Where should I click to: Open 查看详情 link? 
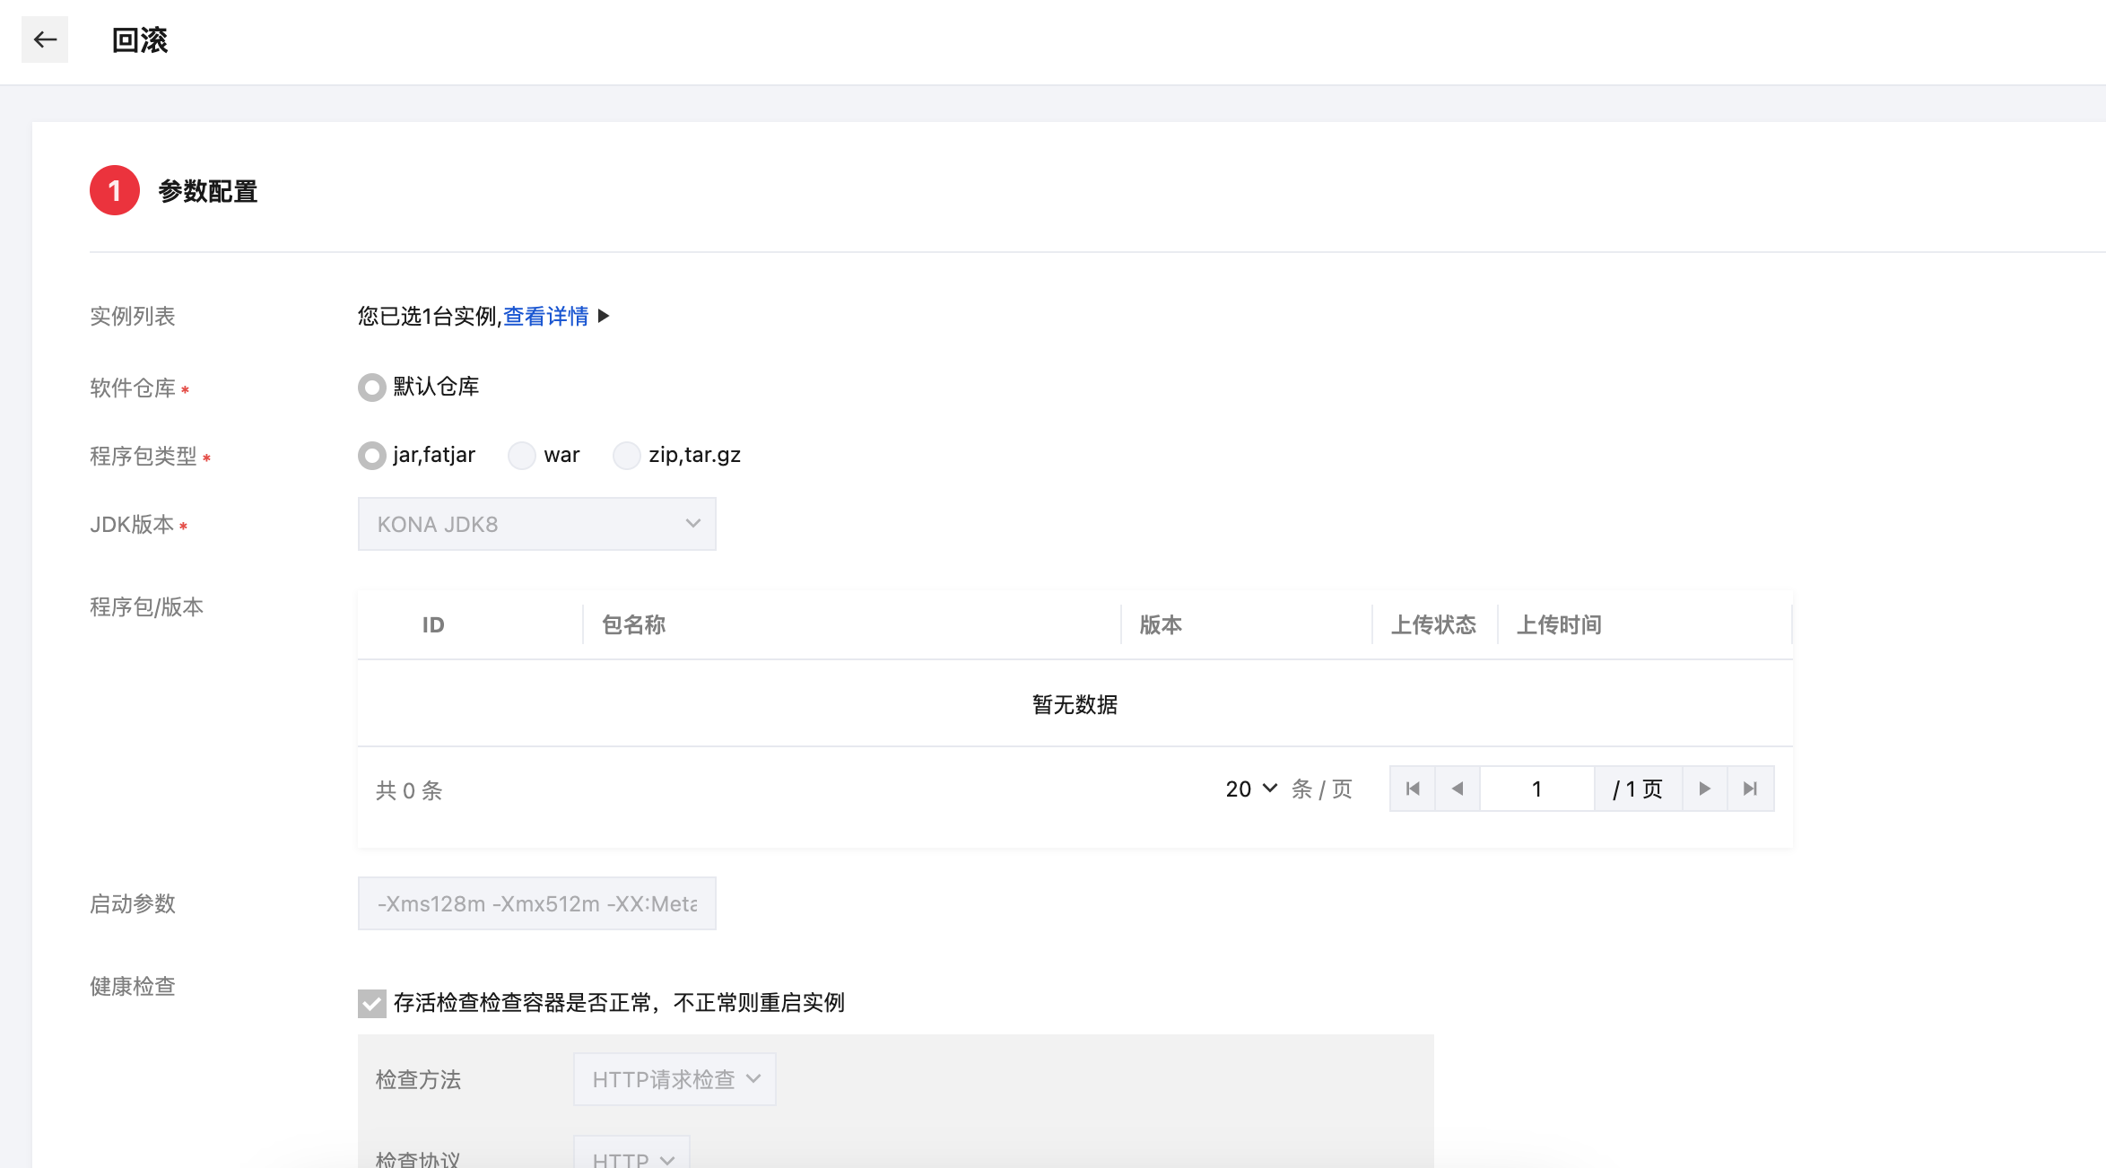coord(545,316)
